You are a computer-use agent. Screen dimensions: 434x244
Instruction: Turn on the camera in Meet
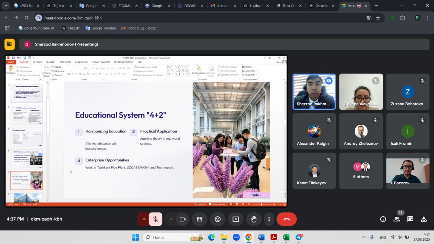click(x=183, y=219)
